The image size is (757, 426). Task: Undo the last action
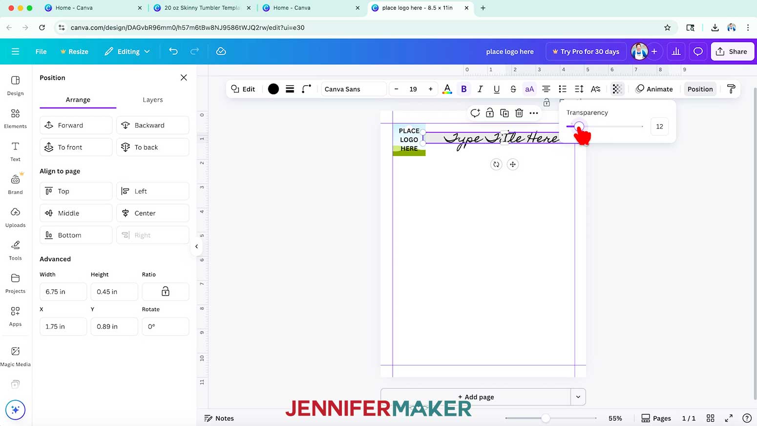click(x=173, y=51)
